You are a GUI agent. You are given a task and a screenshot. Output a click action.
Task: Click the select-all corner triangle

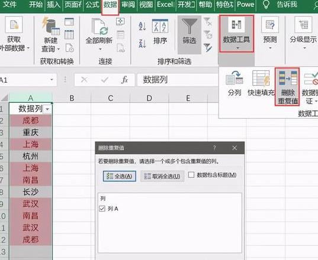(x=5, y=98)
